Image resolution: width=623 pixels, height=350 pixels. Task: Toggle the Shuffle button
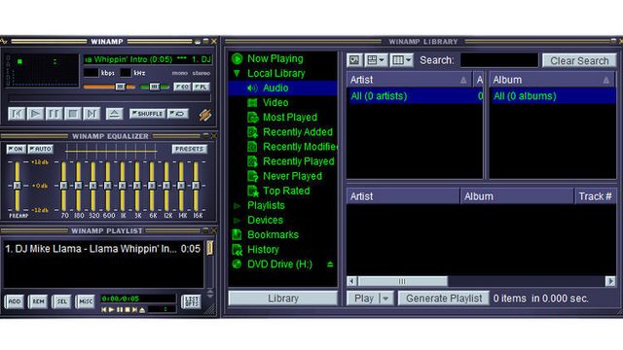pyautogui.click(x=147, y=114)
